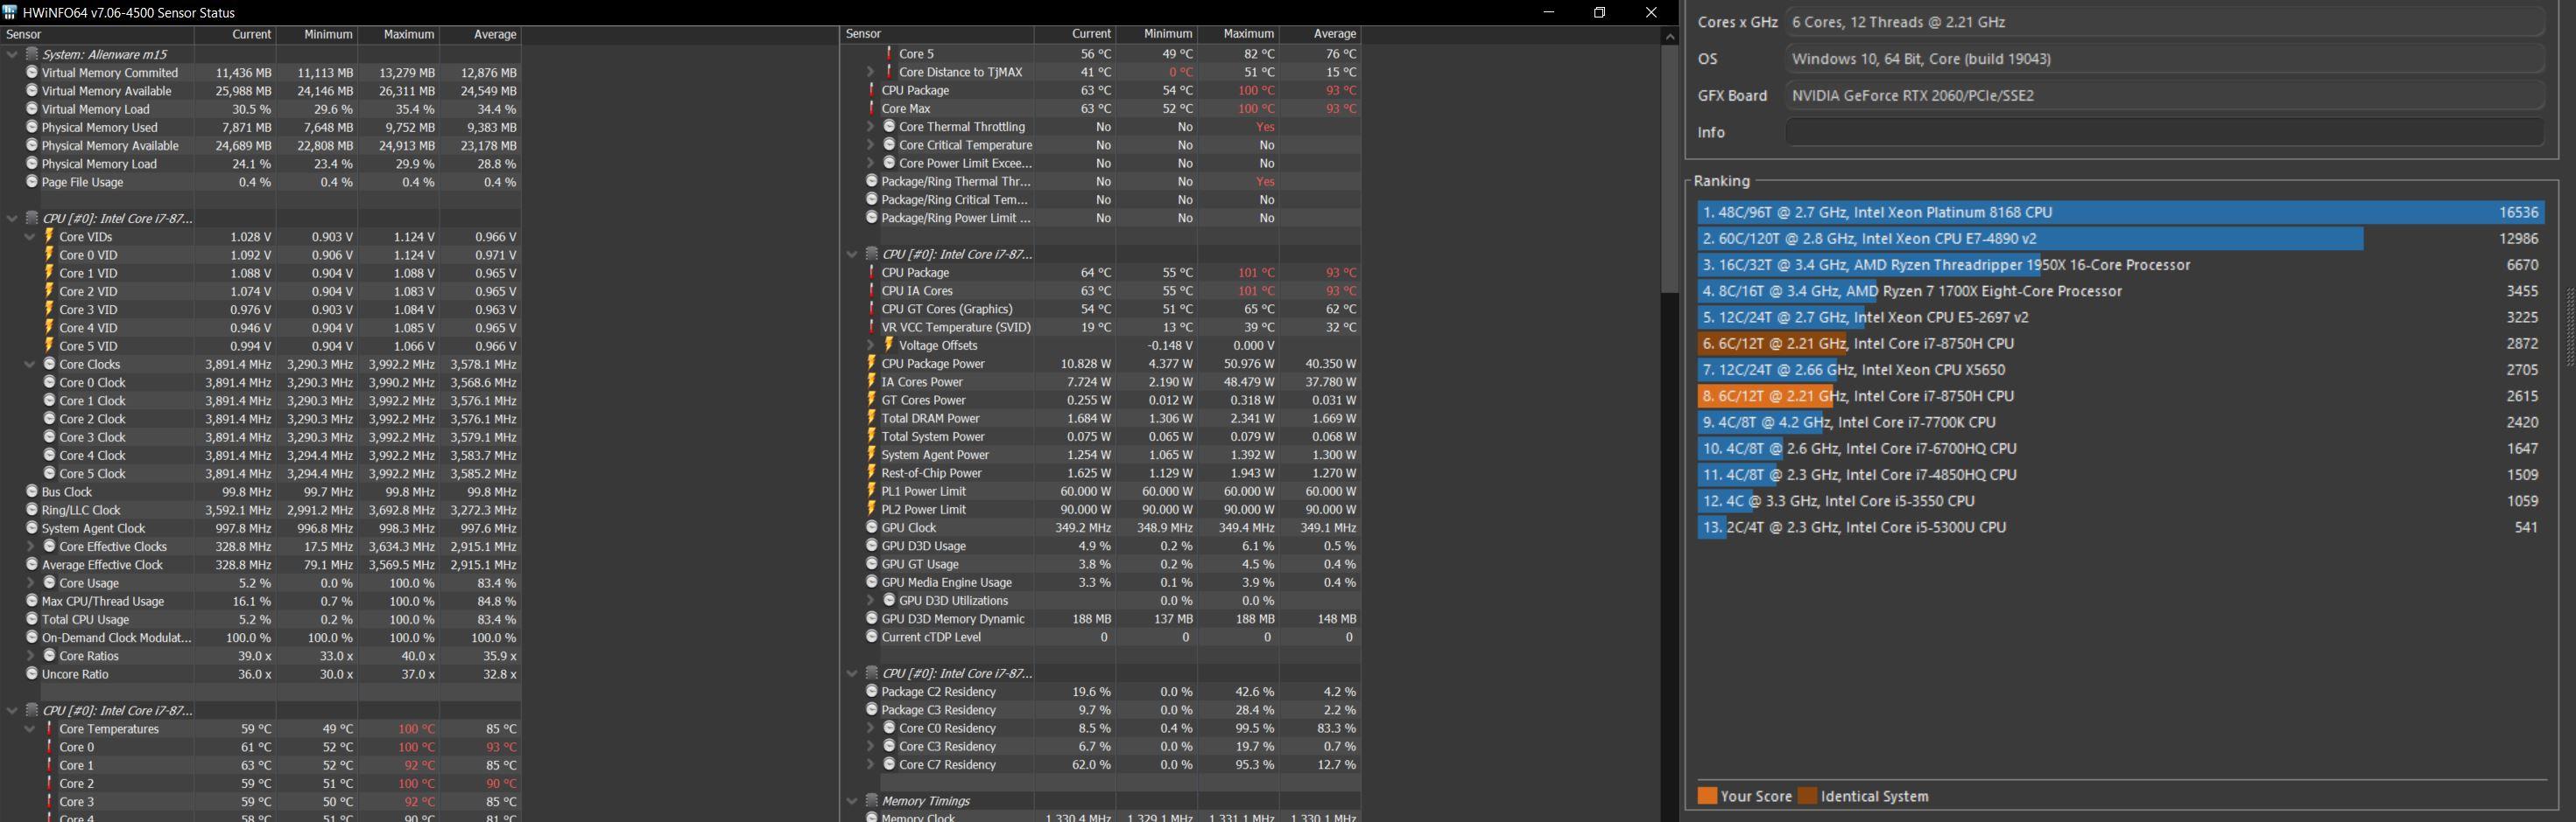The width and height of the screenshot is (2576, 822).
Task: Expand the Core Effective Clocks group
Action: (x=30, y=547)
